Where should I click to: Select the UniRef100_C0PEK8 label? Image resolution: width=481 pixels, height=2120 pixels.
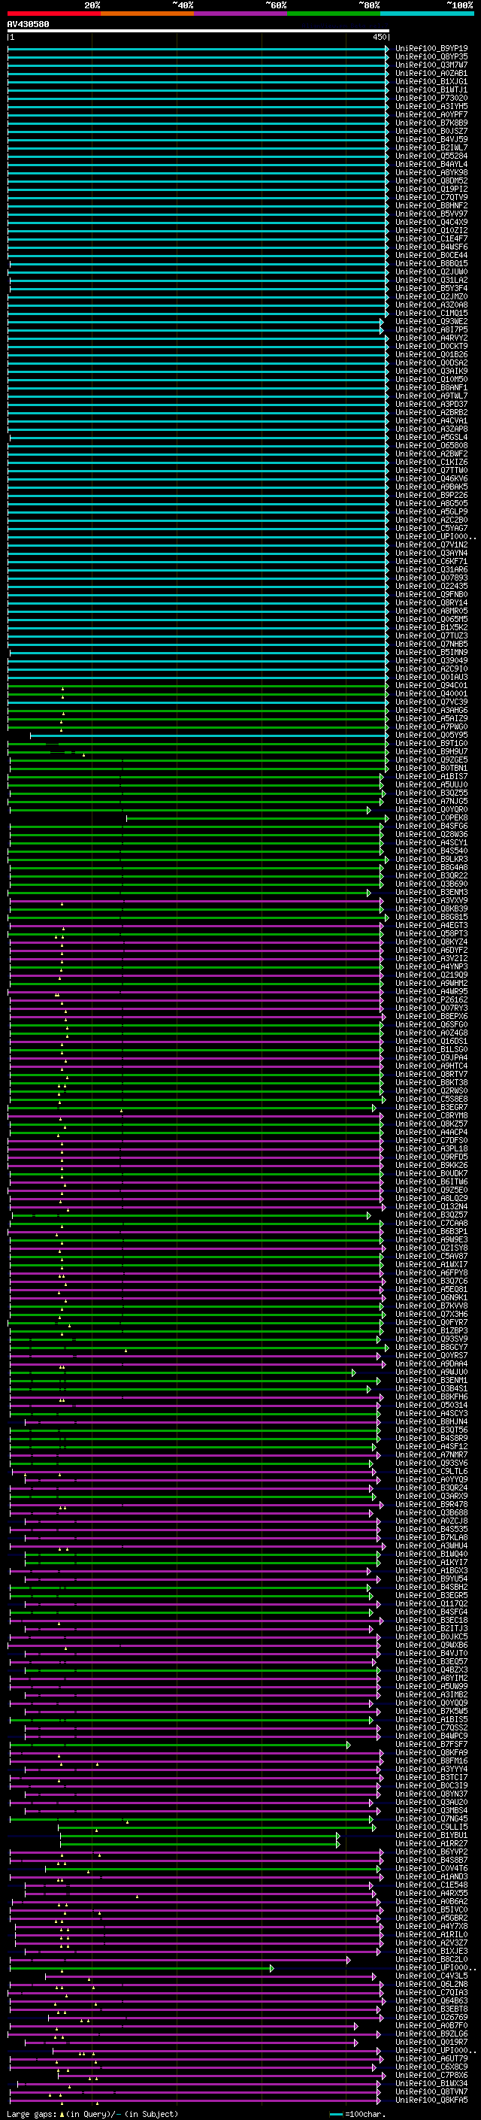tap(431, 818)
